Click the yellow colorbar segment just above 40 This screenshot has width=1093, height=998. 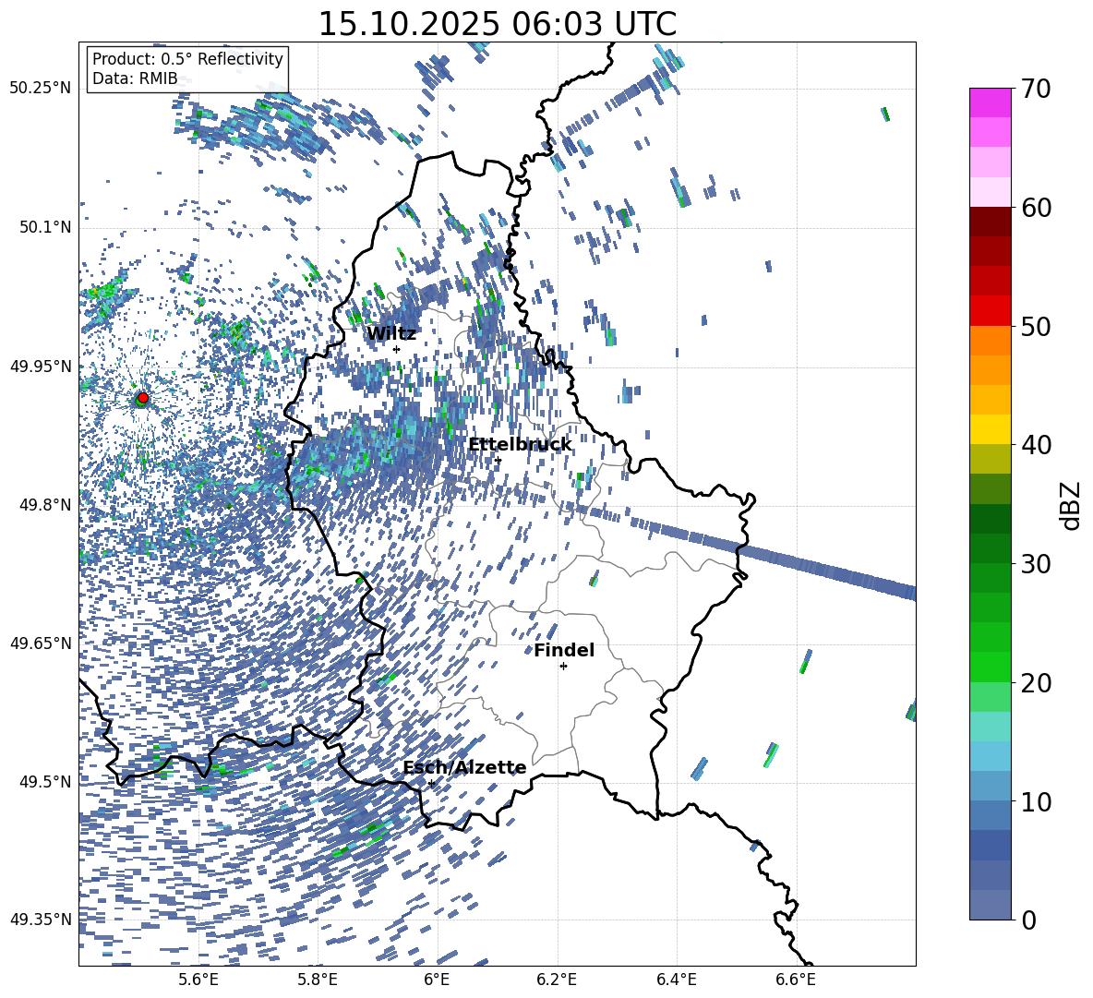tap(991, 430)
